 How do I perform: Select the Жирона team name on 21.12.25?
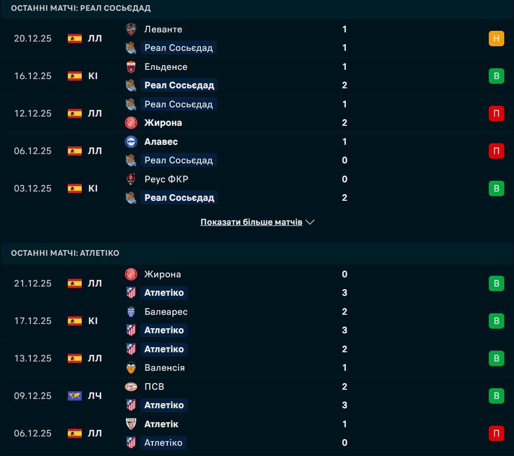pyautogui.click(x=163, y=274)
